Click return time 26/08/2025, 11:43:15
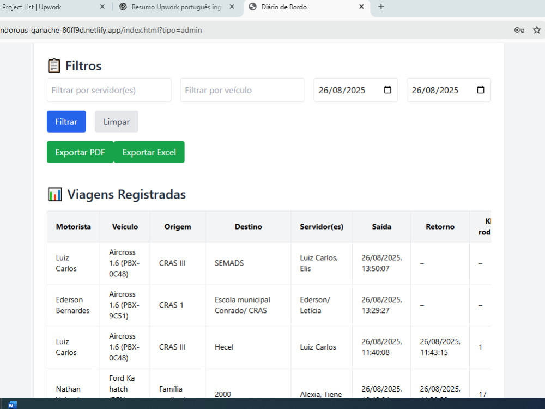545x409 pixels. [440, 347]
